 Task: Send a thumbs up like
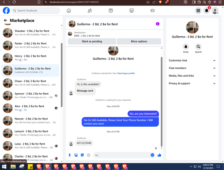coord(159,155)
